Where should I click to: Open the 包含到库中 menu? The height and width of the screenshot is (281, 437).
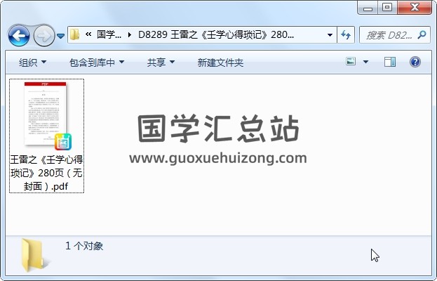point(96,63)
